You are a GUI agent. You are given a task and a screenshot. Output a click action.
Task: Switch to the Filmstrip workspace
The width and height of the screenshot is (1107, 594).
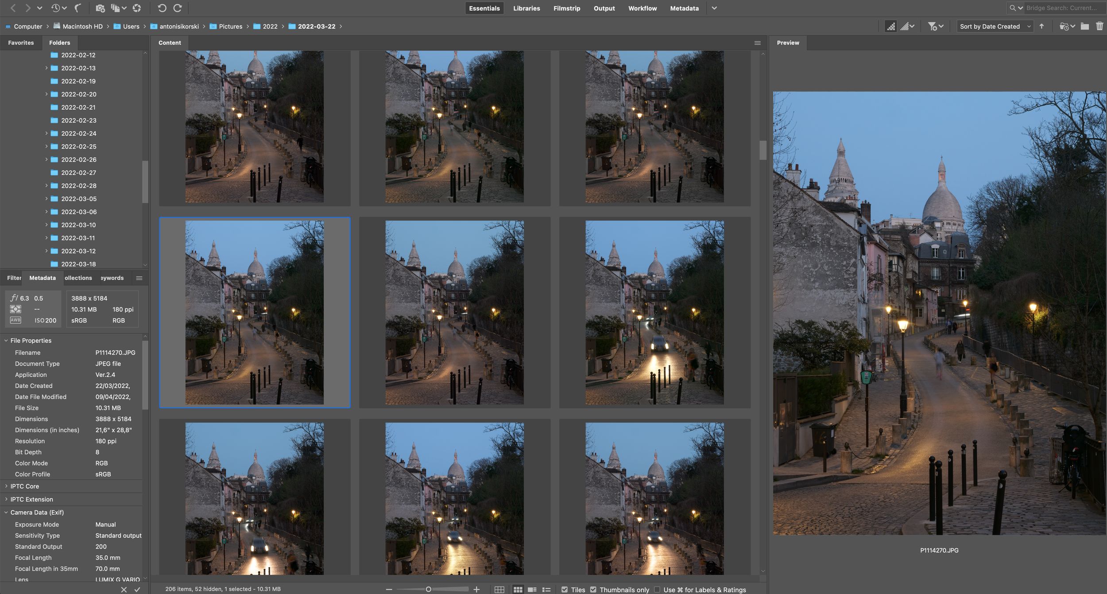(566, 8)
